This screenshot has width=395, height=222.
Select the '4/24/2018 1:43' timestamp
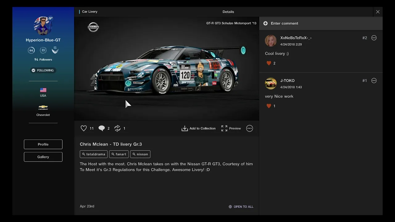(x=291, y=87)
